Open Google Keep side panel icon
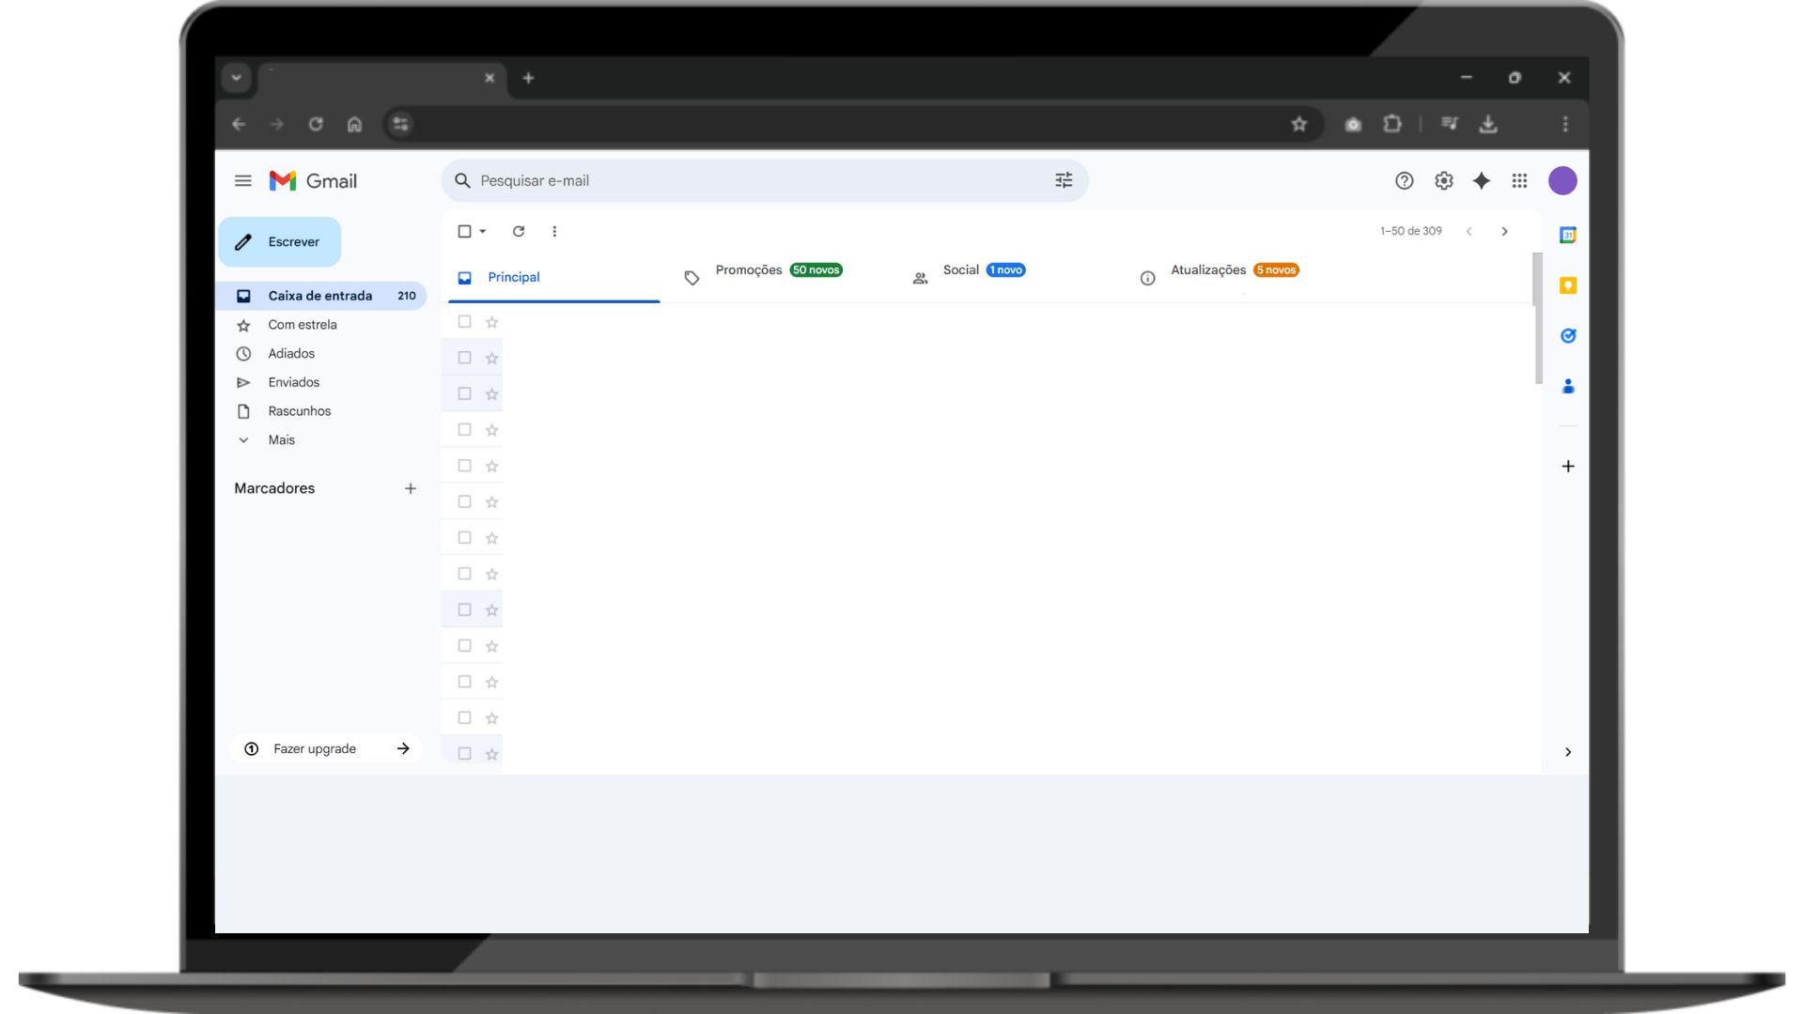The width and height of the screenshot is (1804, 1014). (1567, 285)
